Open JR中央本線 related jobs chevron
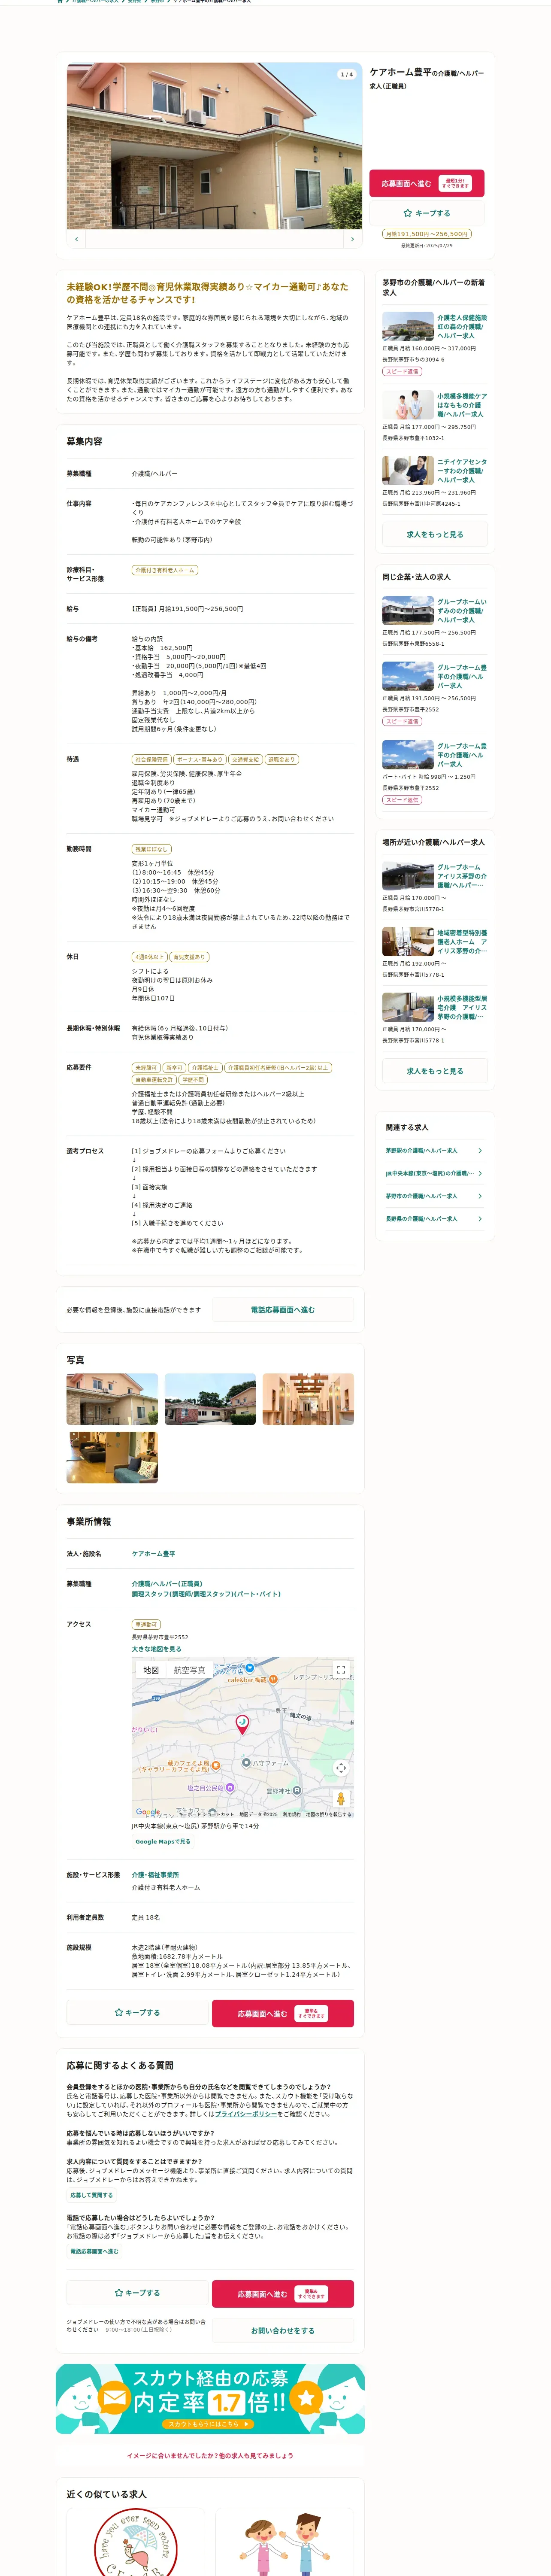This screenshot has height=2576, width=551. pyautogui.click(x=480, y=1173)
